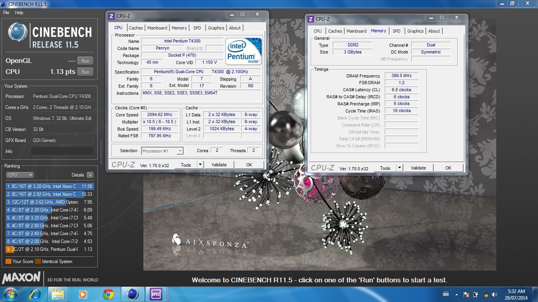Select ranking row 2 Intel Xeon 10.33

[x=50, y=194]
